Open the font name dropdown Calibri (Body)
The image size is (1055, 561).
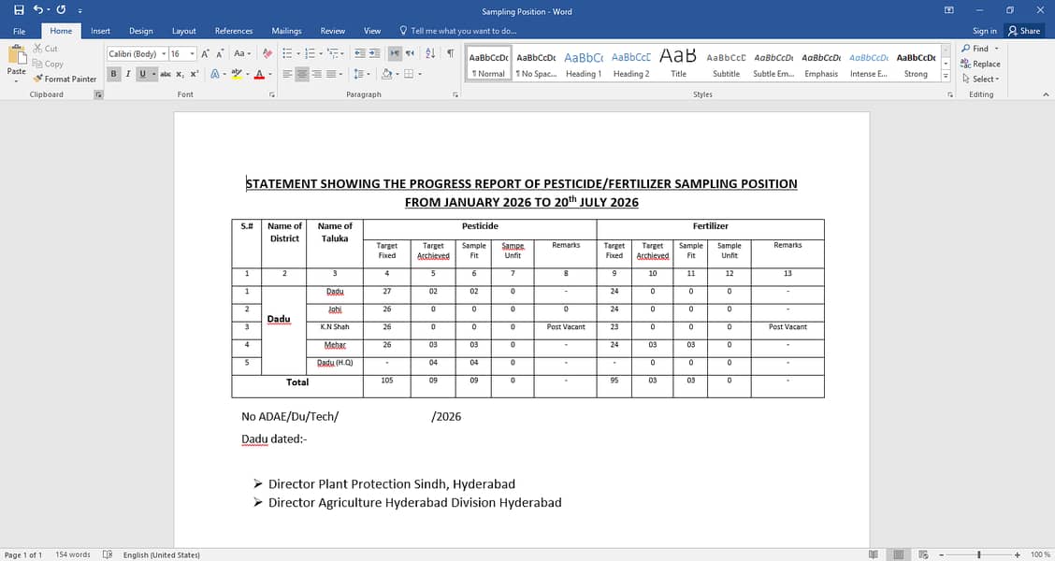[164, 54]
